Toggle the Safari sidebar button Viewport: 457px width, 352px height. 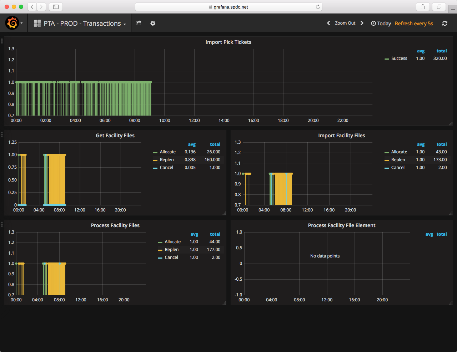56,7
